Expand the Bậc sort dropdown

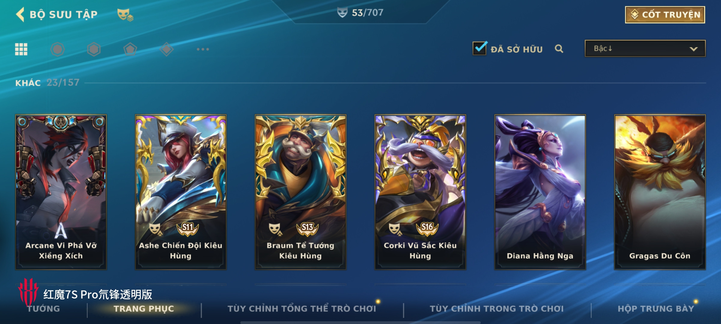point(645,49)
